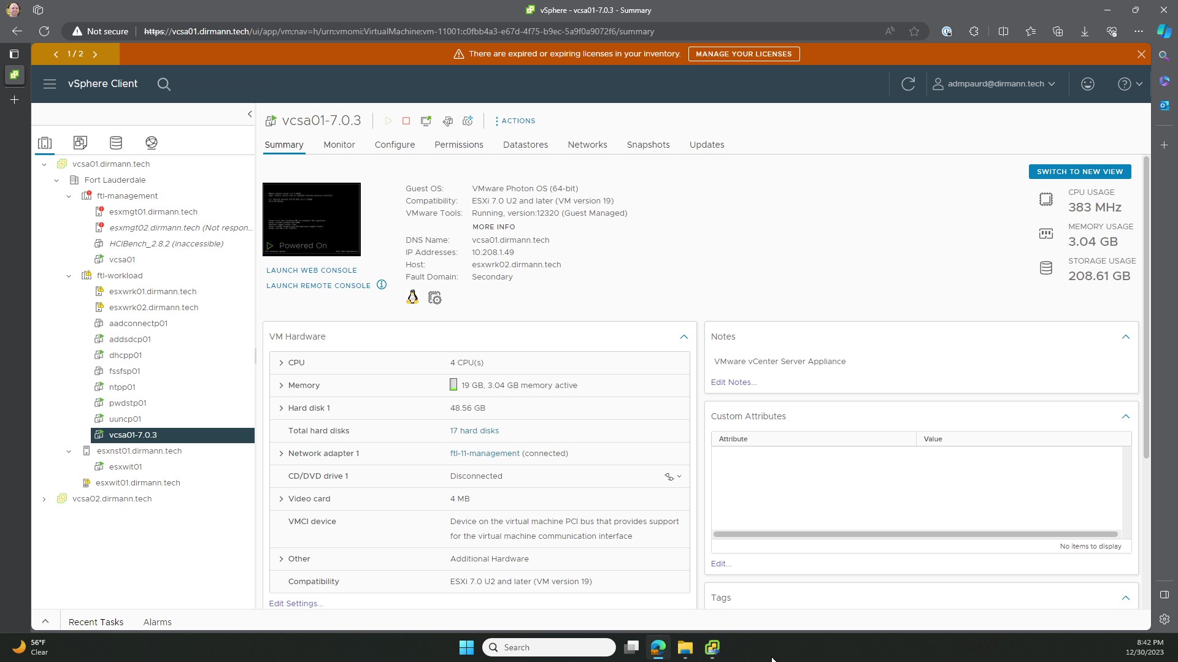Viewport: 1178px width, 662px height.
Task: Collapse the Fort Lauderdale datacenter node
Action: (x=56, y=180)
